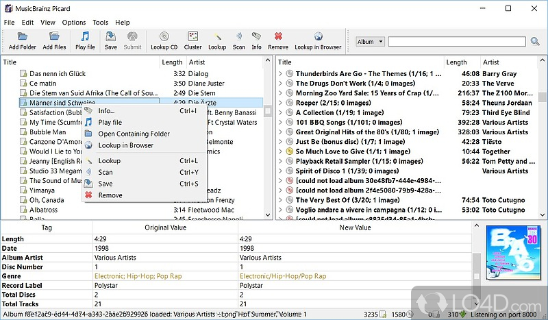Click the search magnifier icon

[535, 42]
